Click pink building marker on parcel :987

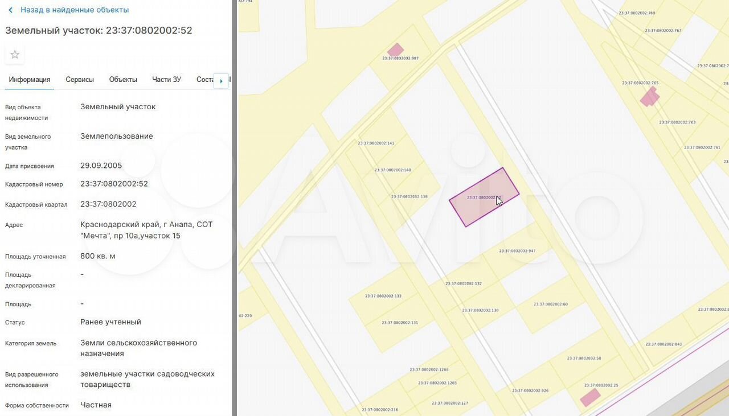coord(395,50)
